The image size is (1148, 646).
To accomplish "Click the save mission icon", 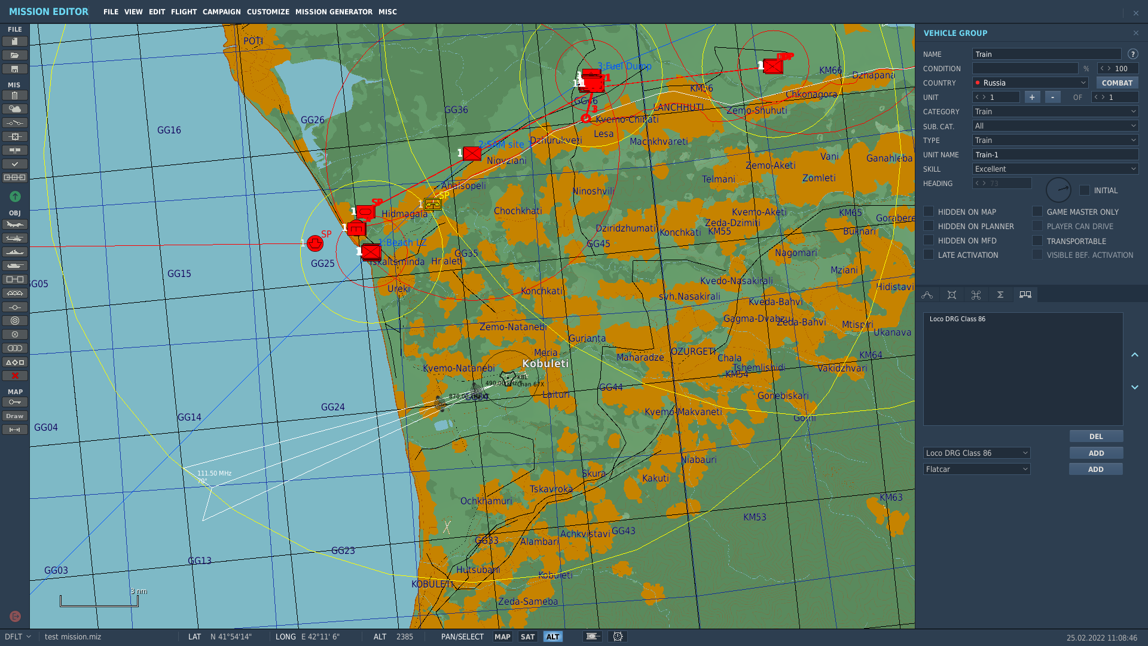I will (x=15, y=69).
